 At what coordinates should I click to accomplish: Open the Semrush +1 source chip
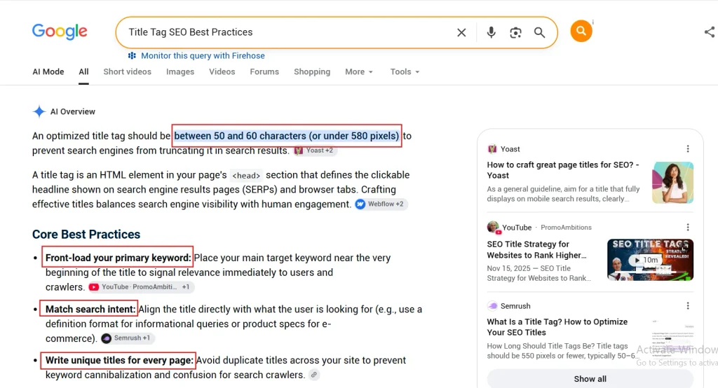(127, 338)
